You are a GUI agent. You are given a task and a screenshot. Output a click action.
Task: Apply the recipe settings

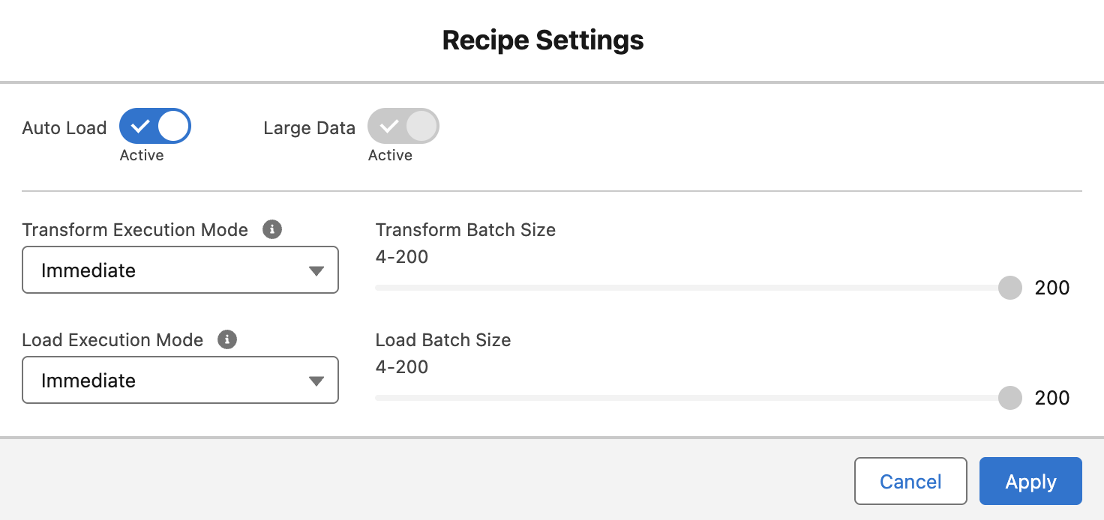click(1030, 482)
